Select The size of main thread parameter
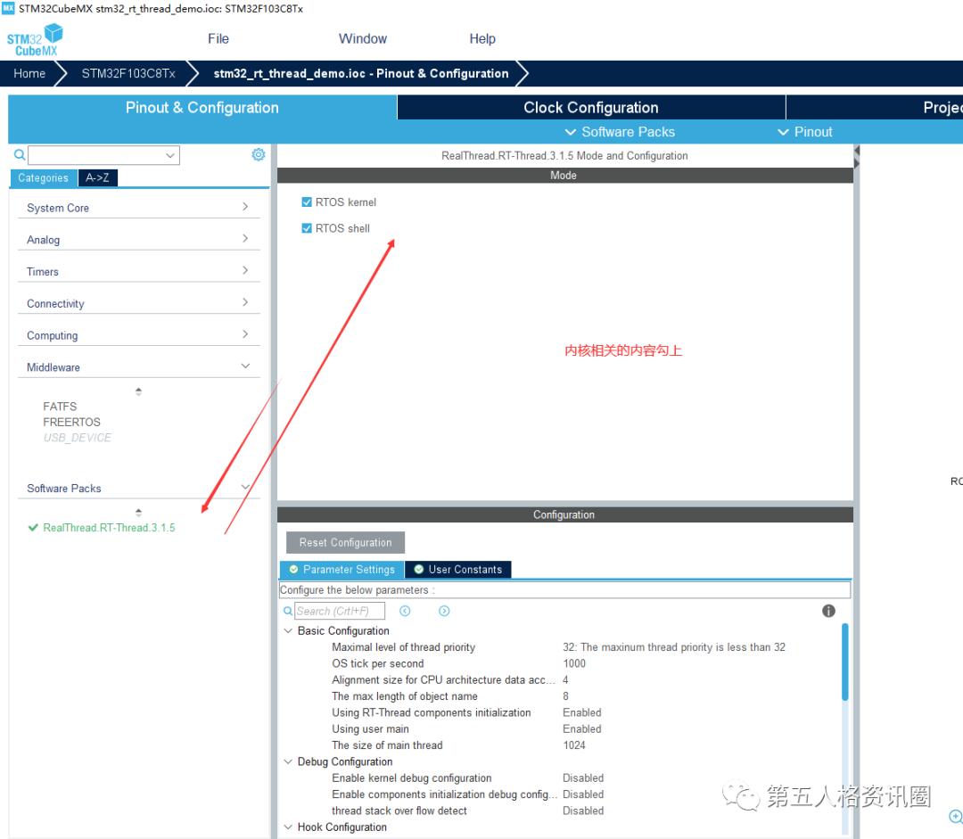The image size is (963, 839). pos(387,745)
